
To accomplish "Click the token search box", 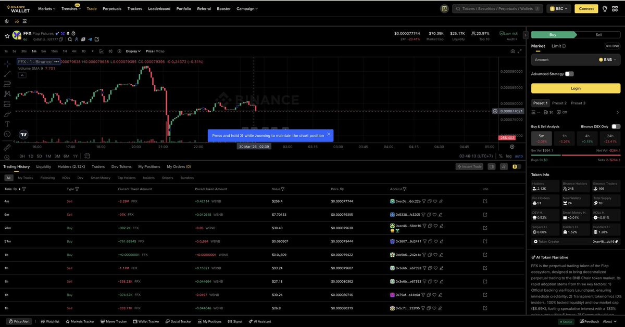I will 497,9.
